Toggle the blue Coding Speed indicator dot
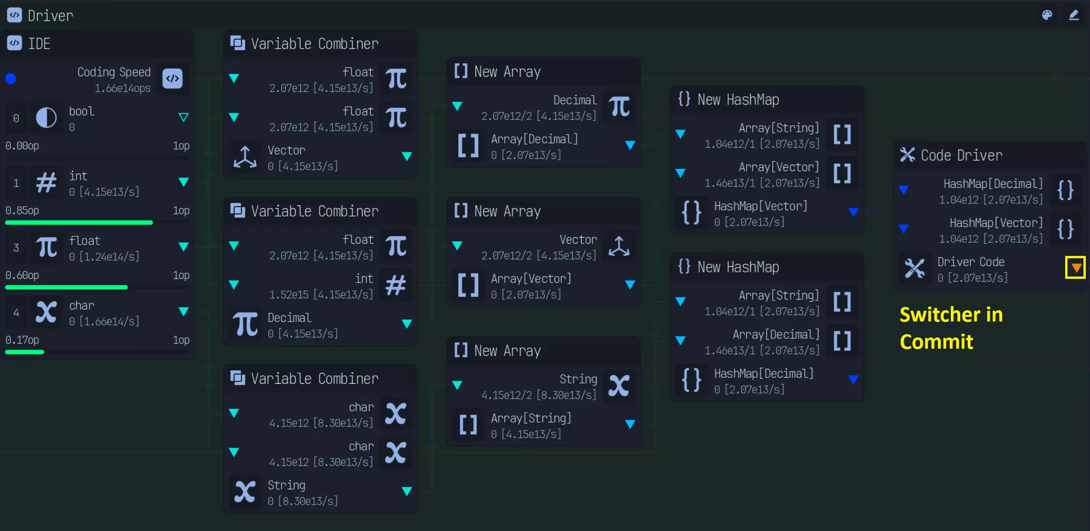This screenshot has height=531, width=1090. click(11, 79)
